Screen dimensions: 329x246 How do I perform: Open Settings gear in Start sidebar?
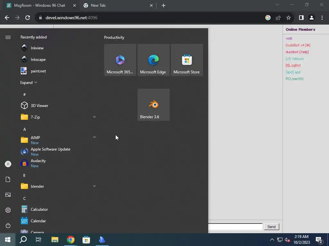[8, 210]
